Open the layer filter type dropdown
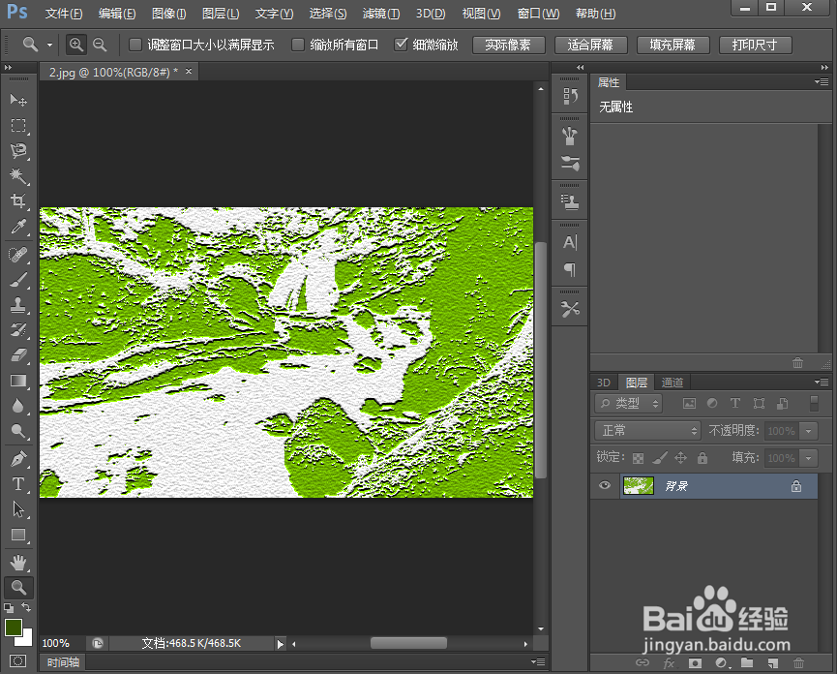Viewport: 837px width, 674px height. (x=628, y=403)
